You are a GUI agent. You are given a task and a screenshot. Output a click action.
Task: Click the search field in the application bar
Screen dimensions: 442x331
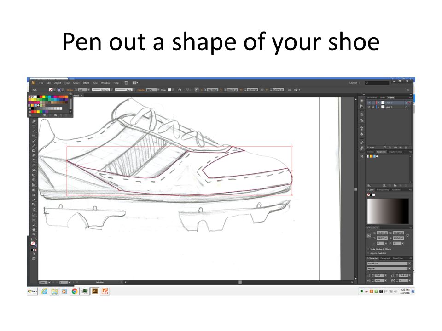377,83
